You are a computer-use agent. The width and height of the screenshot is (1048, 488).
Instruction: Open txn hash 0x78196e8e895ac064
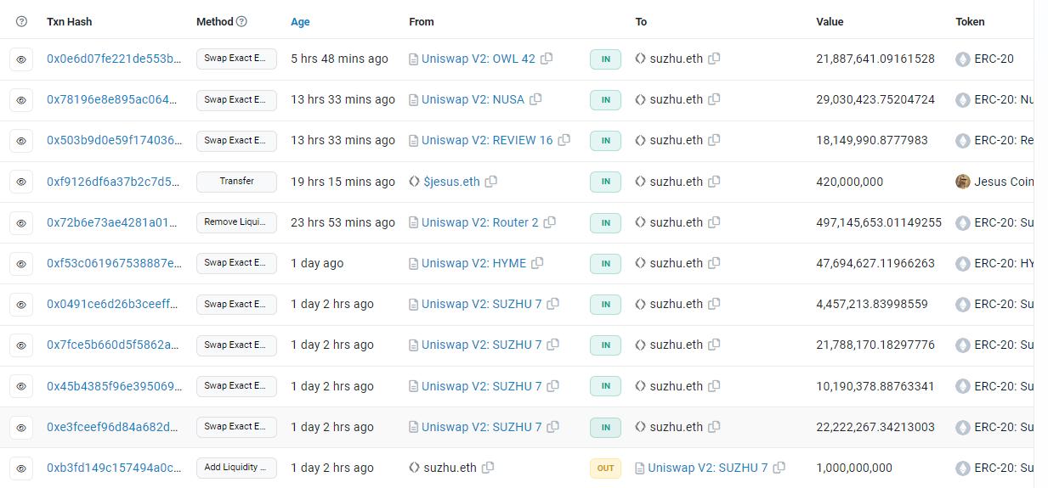pyautogui.click(x=114, y=99)
